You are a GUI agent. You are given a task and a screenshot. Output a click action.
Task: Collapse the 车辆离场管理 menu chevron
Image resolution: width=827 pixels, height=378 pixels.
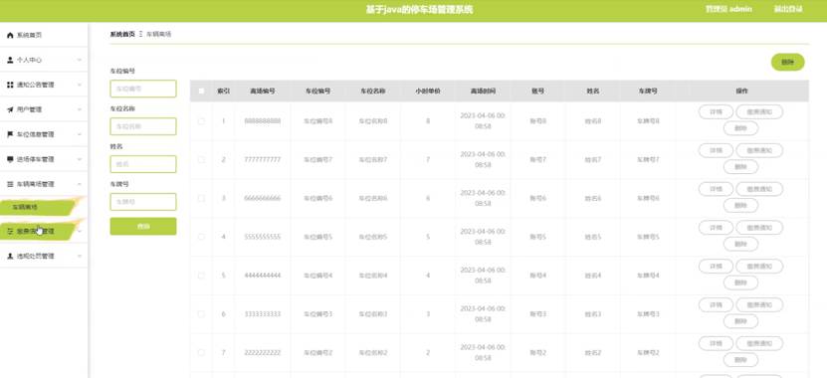tap(79, 184)
